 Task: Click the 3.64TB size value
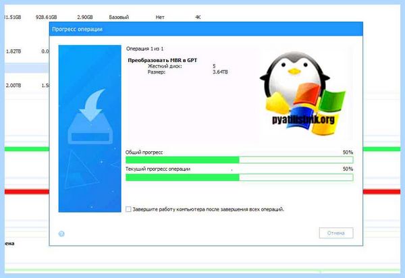220,72
